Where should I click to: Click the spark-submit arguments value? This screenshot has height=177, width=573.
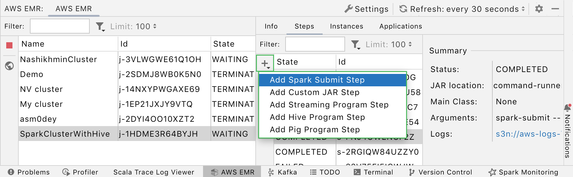[528, 118]
